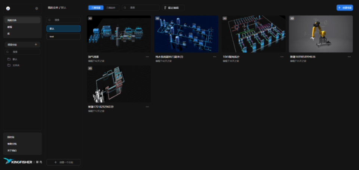Open more options for 新建1701829296039 scene
The height and width of the screenshot is (170, 359).
[x=147, y=107]
